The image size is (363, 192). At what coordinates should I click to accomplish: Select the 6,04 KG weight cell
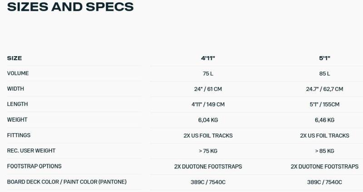(208, 120)
